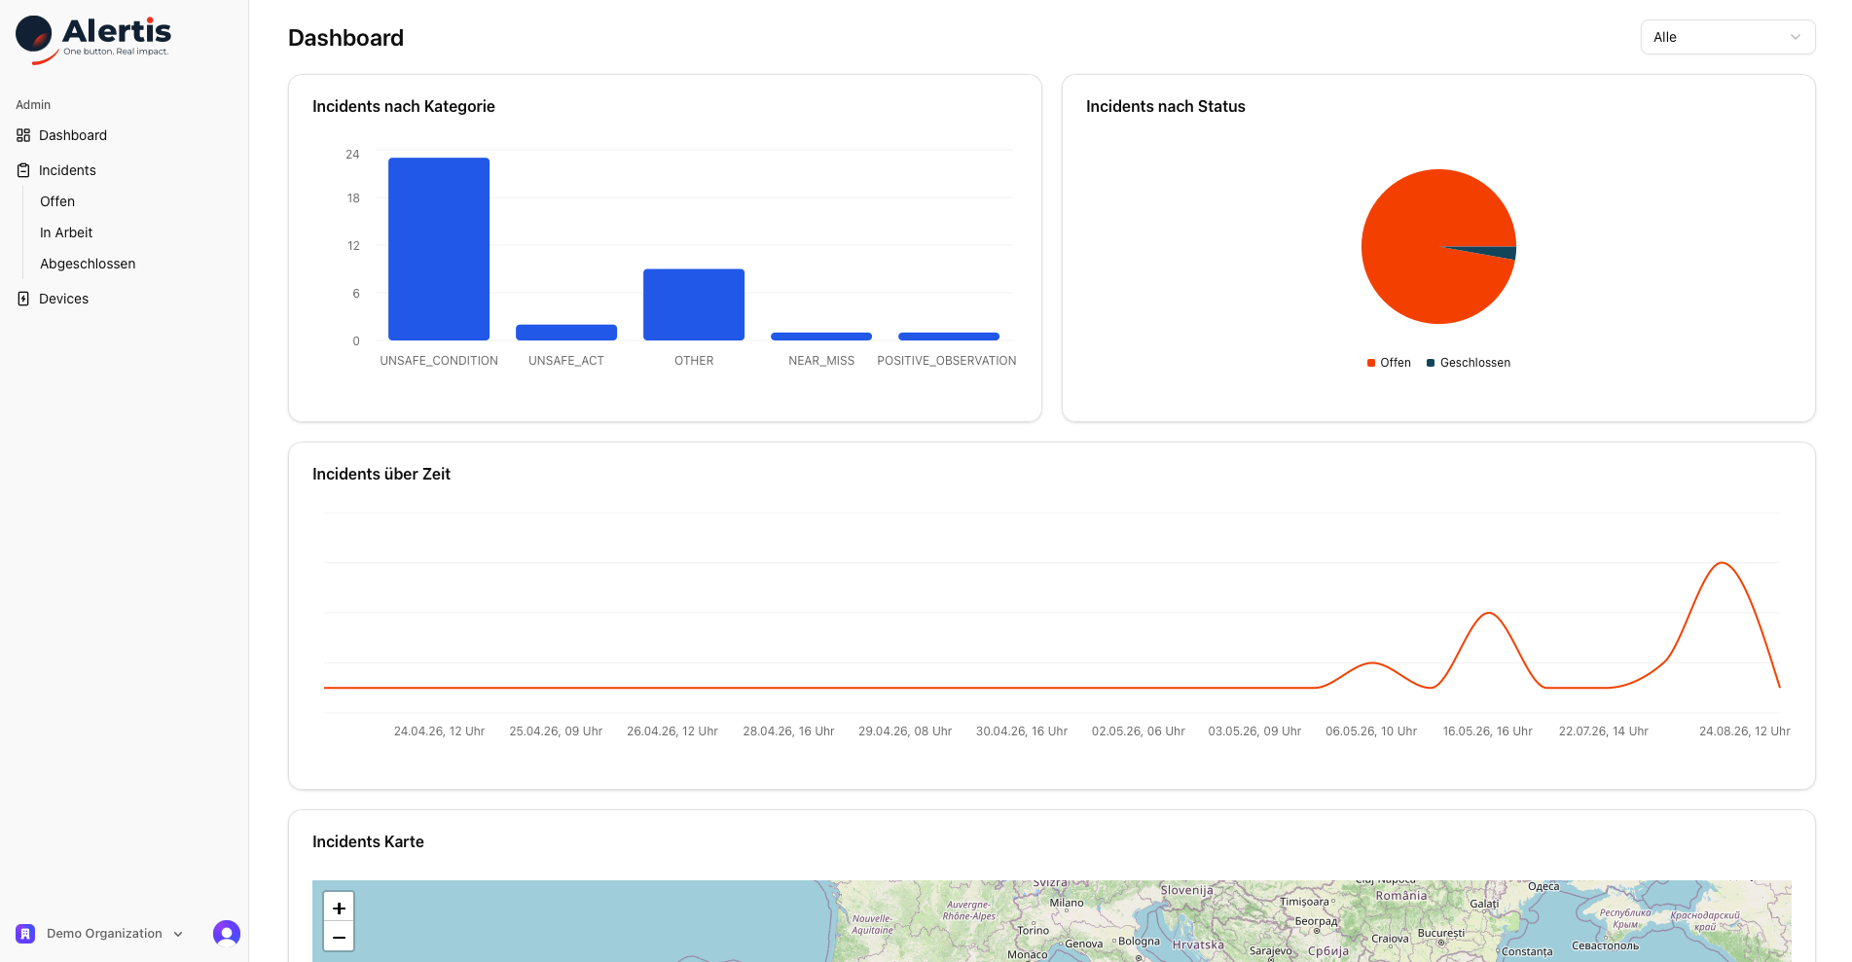Click the POSITIVE_OBSERVATION bar

[949, 337]
